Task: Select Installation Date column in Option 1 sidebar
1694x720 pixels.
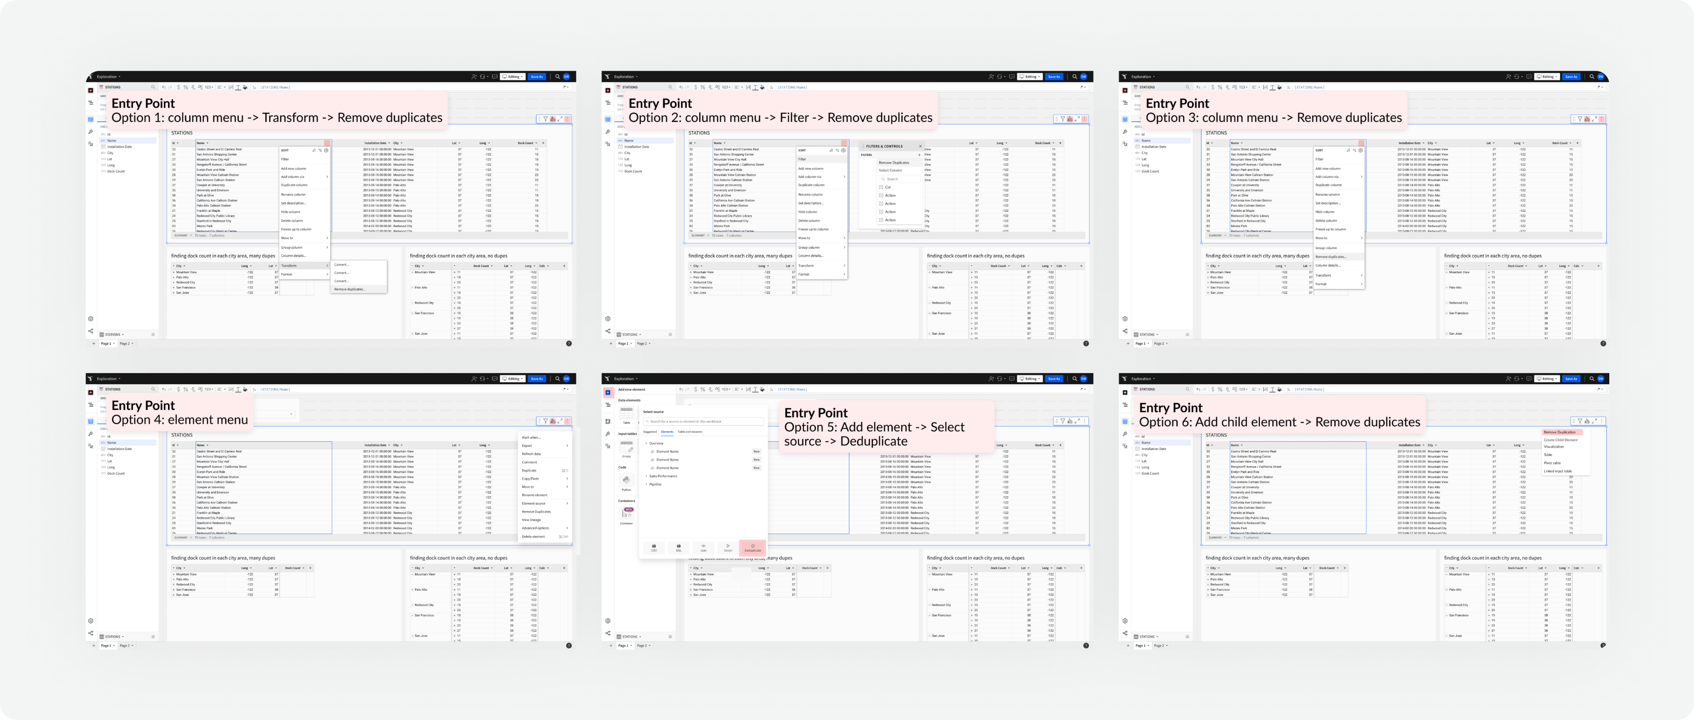Action: point(119,147)
